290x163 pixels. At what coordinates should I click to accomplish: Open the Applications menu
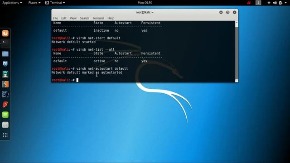12,3
